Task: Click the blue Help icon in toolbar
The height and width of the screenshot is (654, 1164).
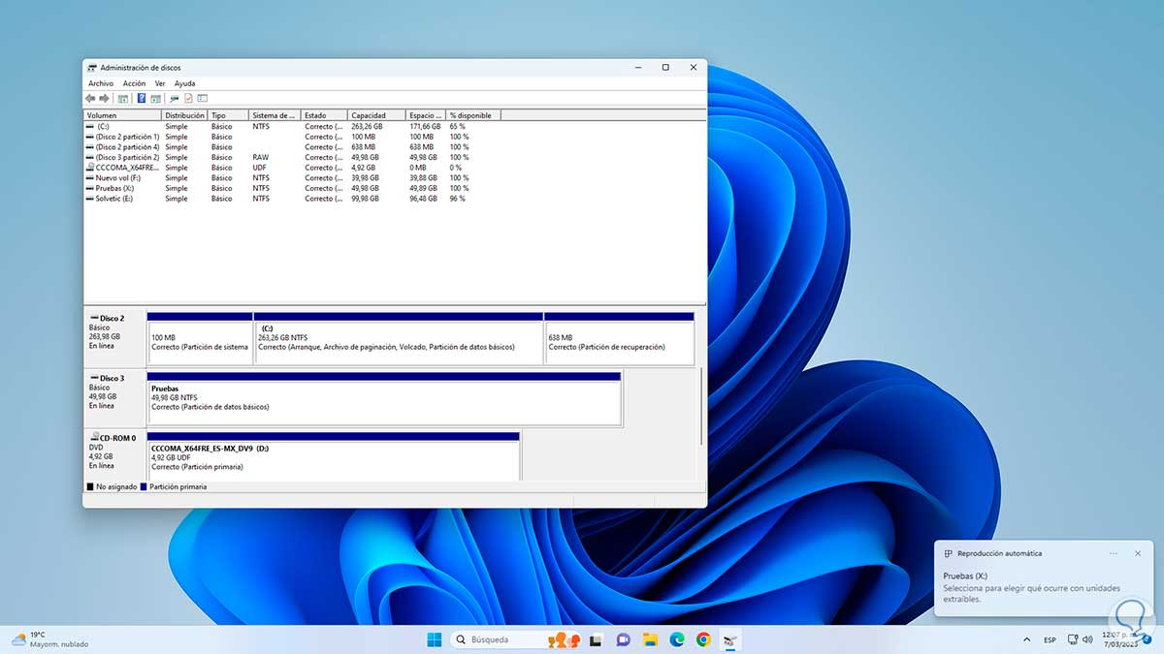Action: 141,98
